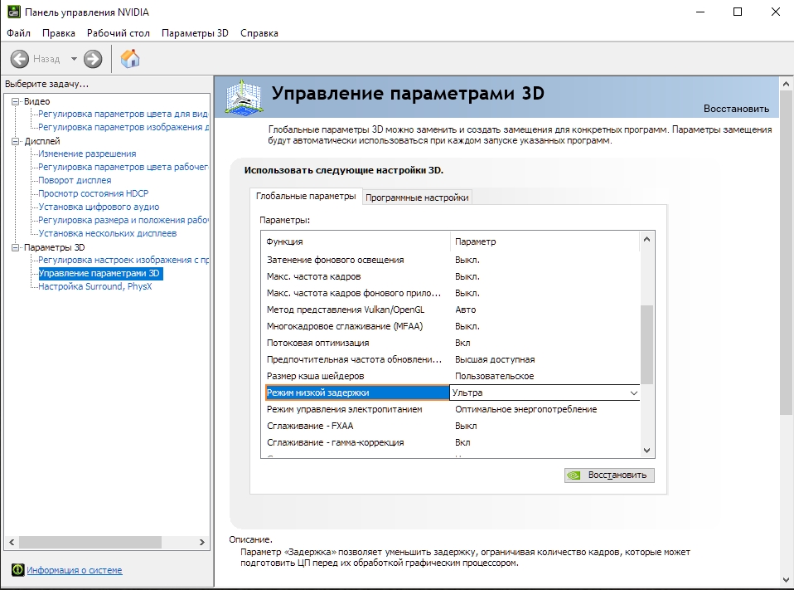Viewport: 794px width, 590px height.
Task: Click the settings list scrollbar thumb
Action: click(x=646, y=344)
